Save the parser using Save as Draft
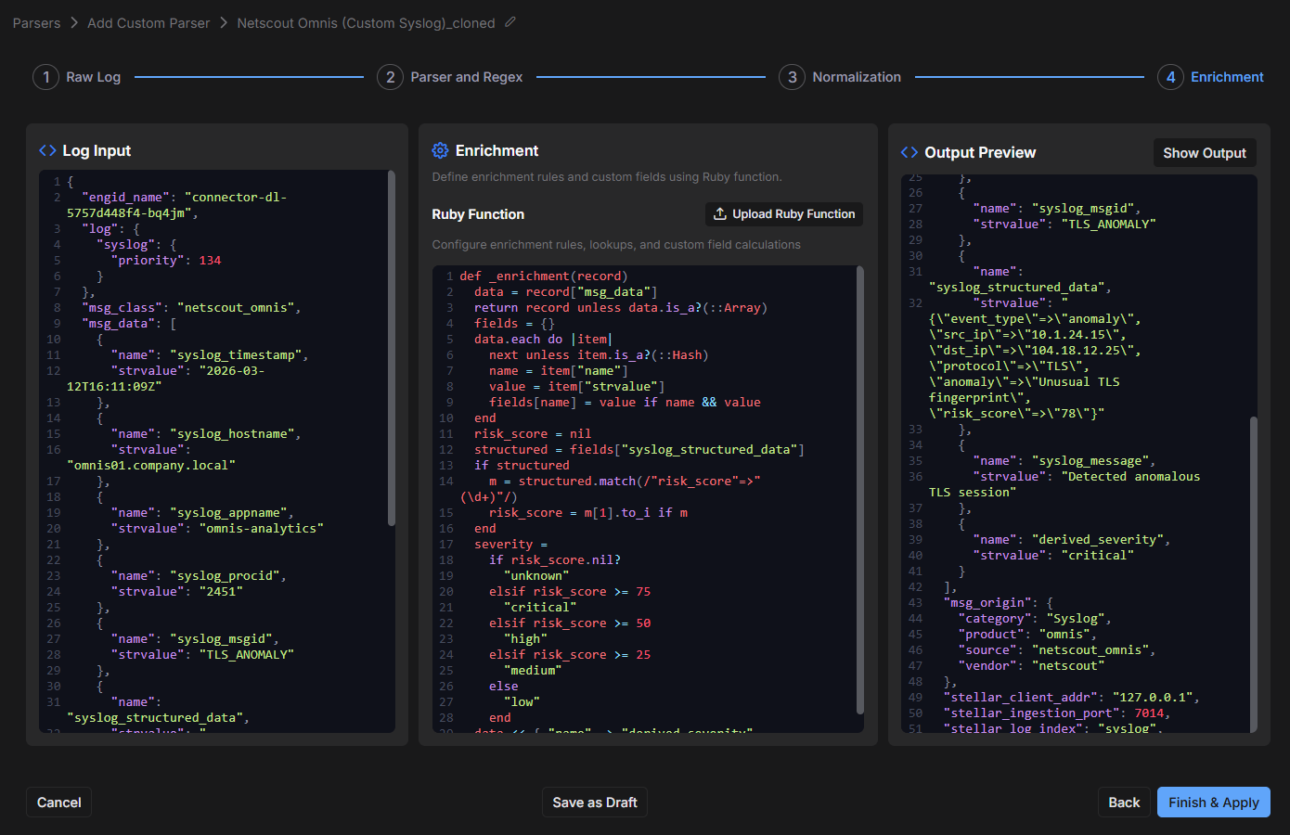 (594, 803)
